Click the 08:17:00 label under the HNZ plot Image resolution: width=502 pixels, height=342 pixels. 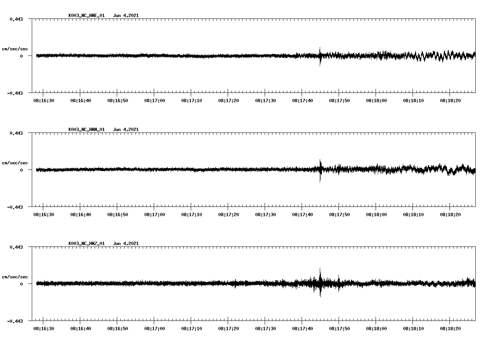click(x=155, y=328)
